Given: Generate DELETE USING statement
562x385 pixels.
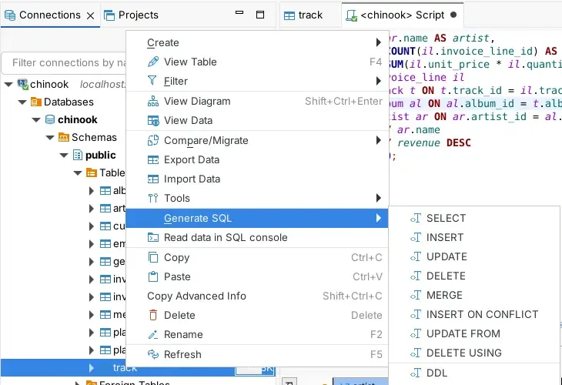Looking at the screenshot, I should (x=474, y=353).
